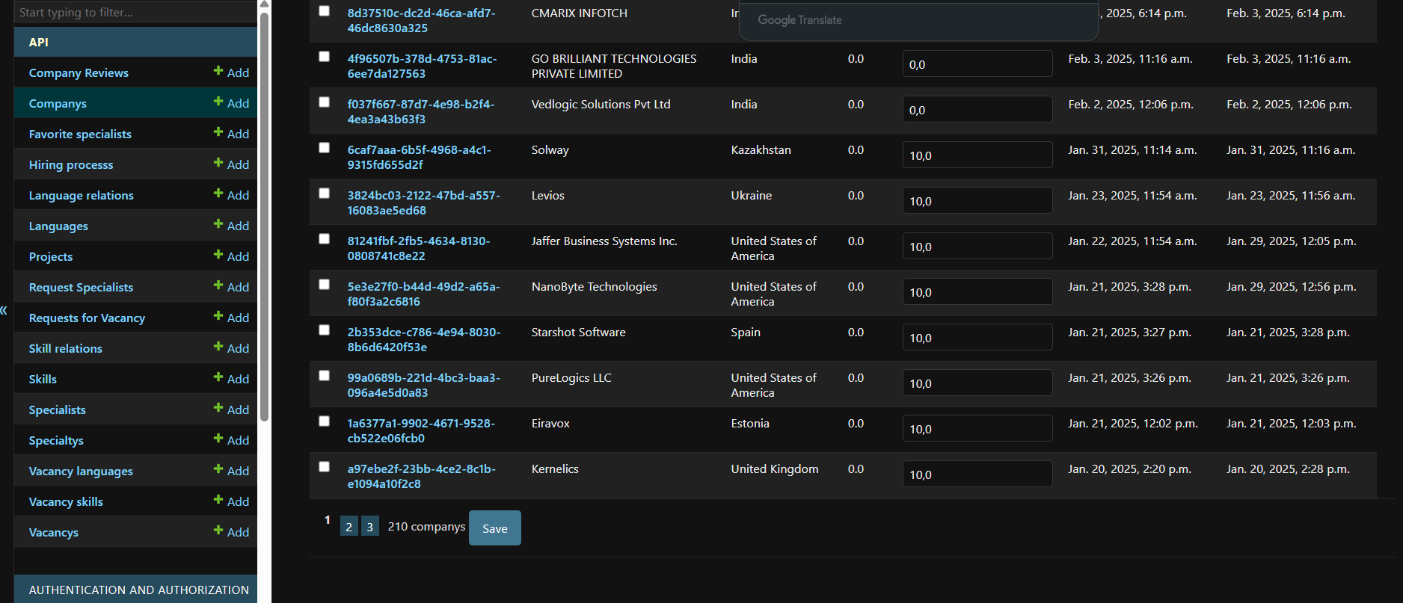Add a new Favorite specialist via plus icon
Image resolution: width=1403 pixels, height=603 pixels.
218,132
